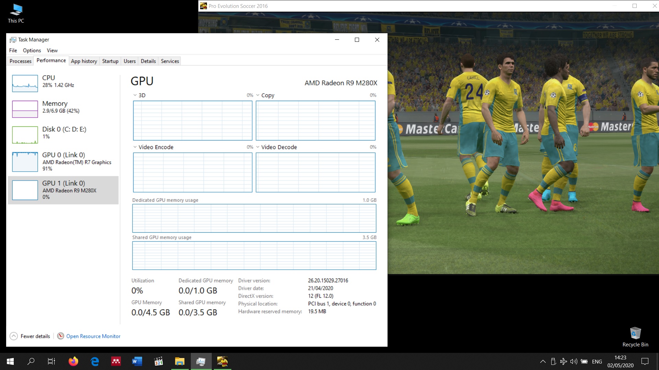Click the Pro Evolution Soccer window icon
The height and width of the screenshot is (370, 659).
coord(204,6)
